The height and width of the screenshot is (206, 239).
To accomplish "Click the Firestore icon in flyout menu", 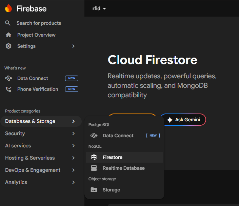I will click(94, 157).
